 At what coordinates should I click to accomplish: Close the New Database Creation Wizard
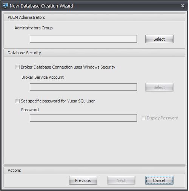coord(183,6)
